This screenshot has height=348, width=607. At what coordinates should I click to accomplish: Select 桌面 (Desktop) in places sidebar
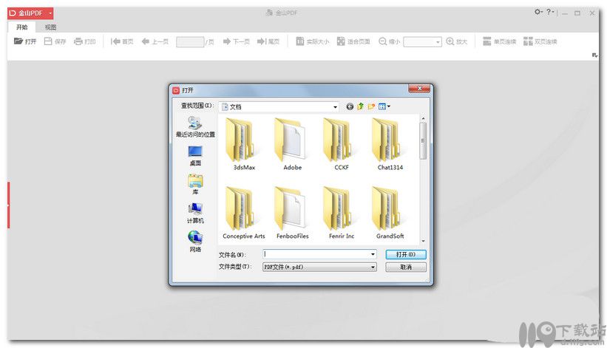(x=195, y=156)
